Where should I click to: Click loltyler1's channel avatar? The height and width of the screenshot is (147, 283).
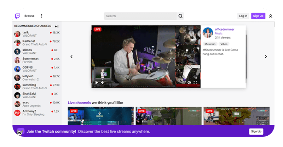click(x=17, y=78)
